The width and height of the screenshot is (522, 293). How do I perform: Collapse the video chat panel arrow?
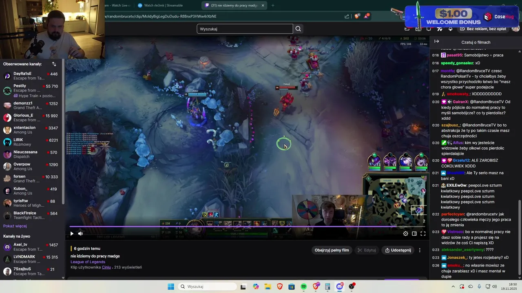pyautogui.click(x=436, y=42)
